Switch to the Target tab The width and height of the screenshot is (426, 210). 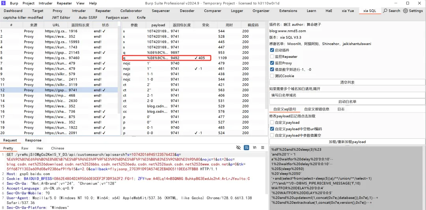tap(37, 11)
